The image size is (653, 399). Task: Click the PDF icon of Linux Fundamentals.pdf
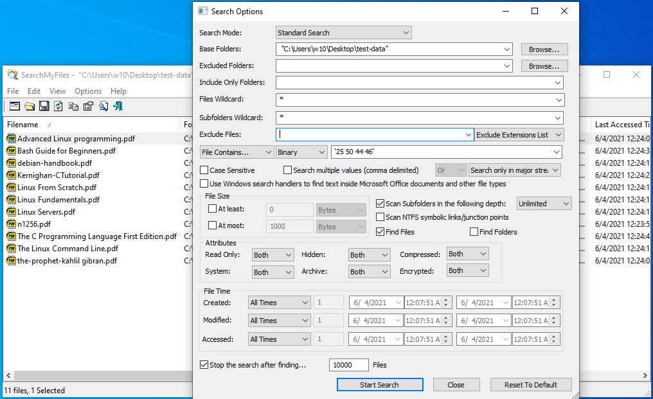[11, 199]
